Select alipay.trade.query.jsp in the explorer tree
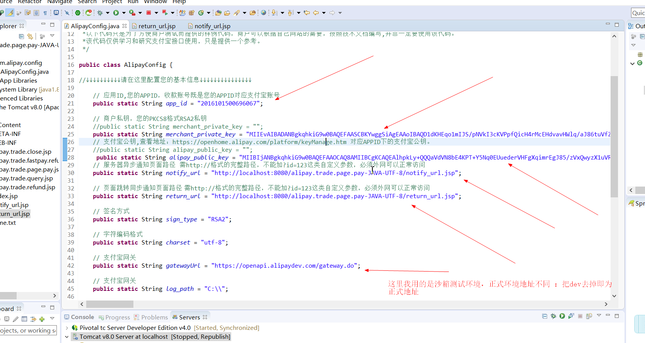645x343 pixels. 26,178
